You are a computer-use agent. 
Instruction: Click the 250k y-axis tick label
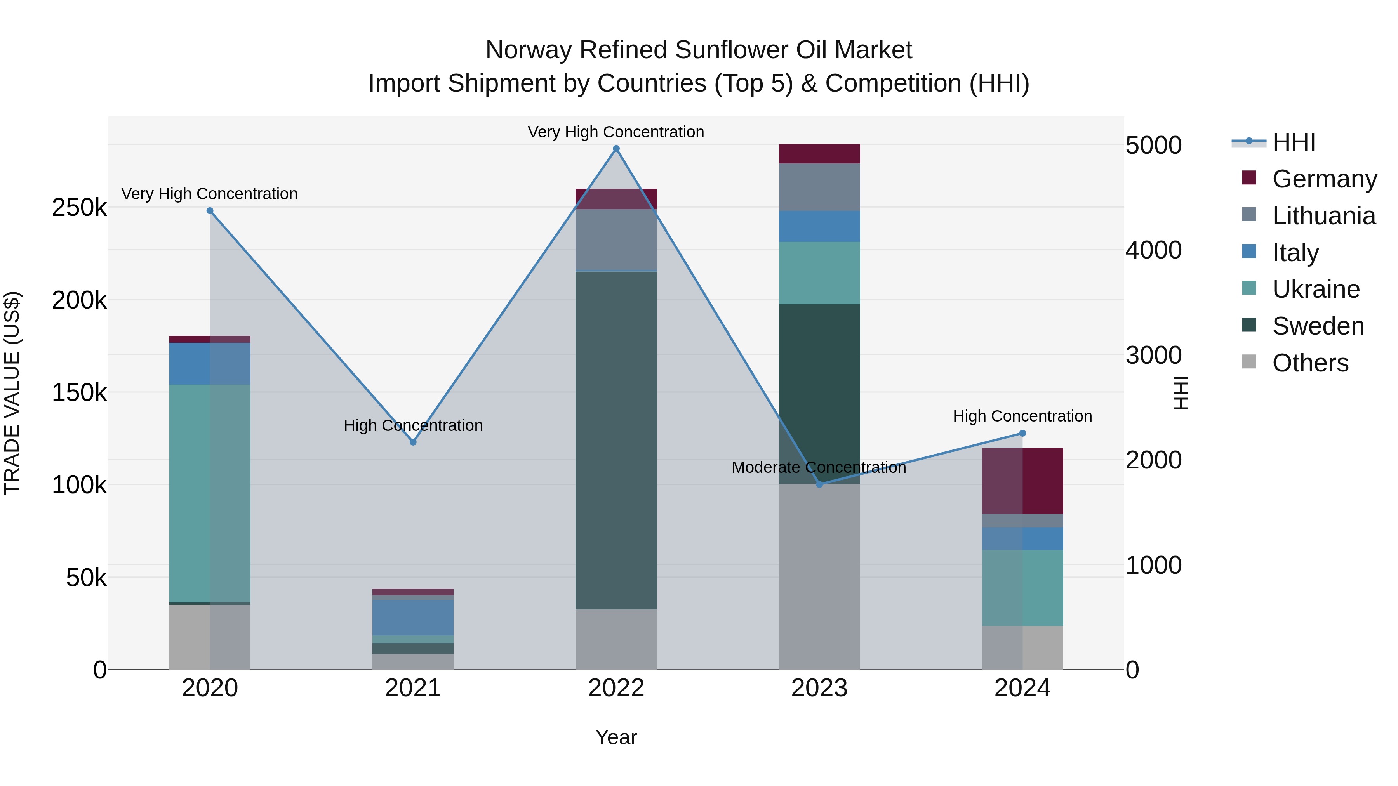79,207
